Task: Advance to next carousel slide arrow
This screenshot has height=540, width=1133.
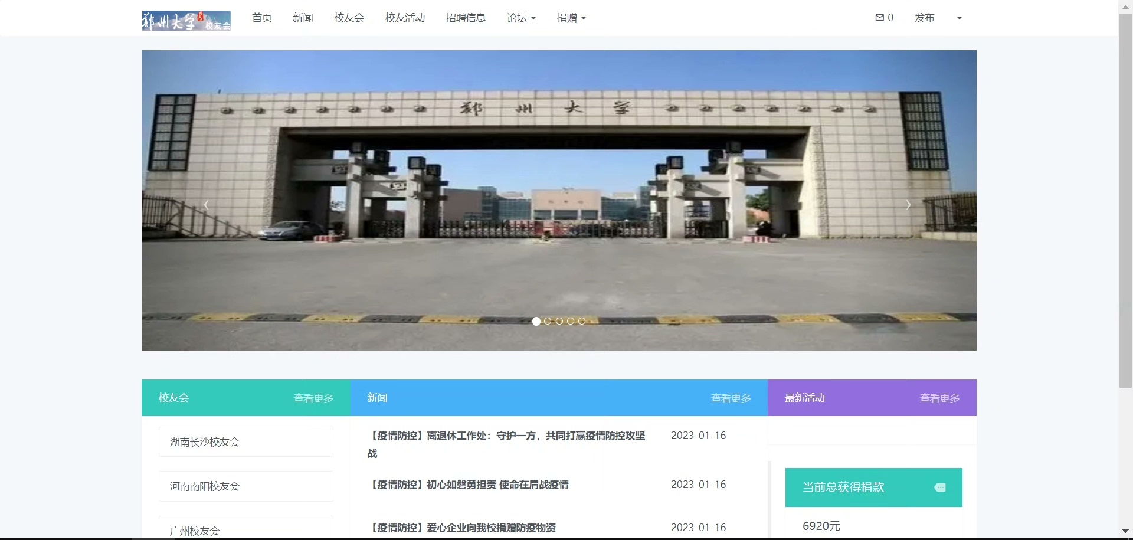Action: pyautogui.click(x=908, y=205)
